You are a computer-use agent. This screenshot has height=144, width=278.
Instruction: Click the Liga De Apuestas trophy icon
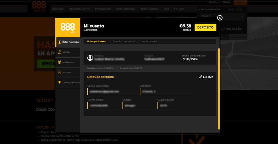pos(59,83)
